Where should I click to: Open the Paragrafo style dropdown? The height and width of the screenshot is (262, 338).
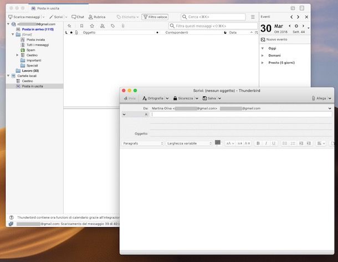(142, 143)
